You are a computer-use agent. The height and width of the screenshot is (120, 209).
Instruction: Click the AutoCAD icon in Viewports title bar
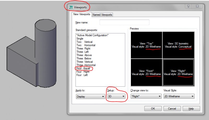71,7
